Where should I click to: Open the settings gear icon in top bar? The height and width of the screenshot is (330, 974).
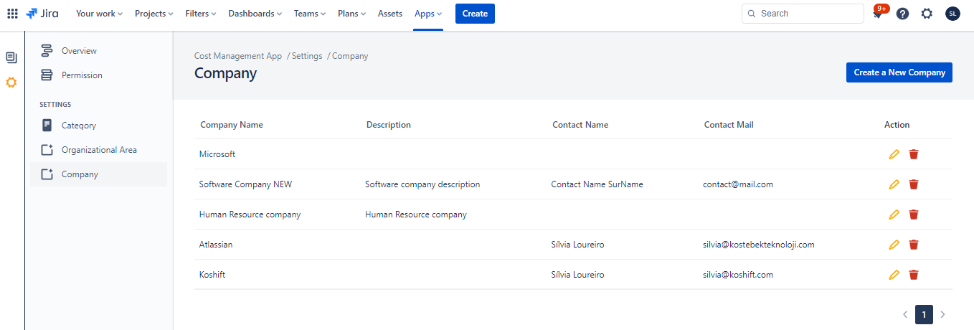click(x=927, y=14)
